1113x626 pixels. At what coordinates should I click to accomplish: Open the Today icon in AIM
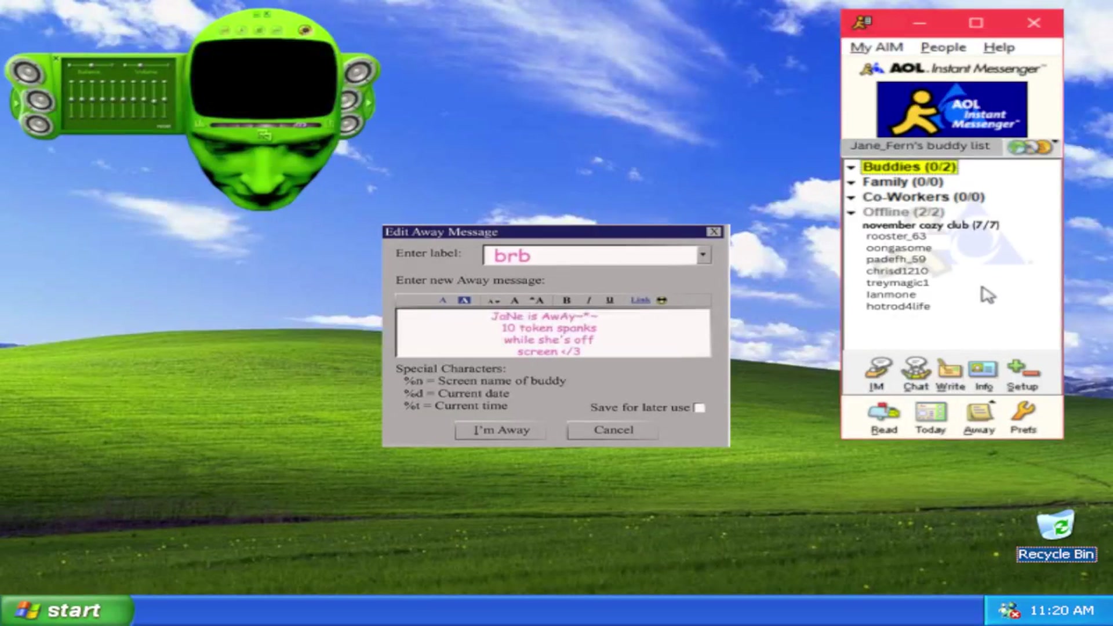[x=930, y=418]
